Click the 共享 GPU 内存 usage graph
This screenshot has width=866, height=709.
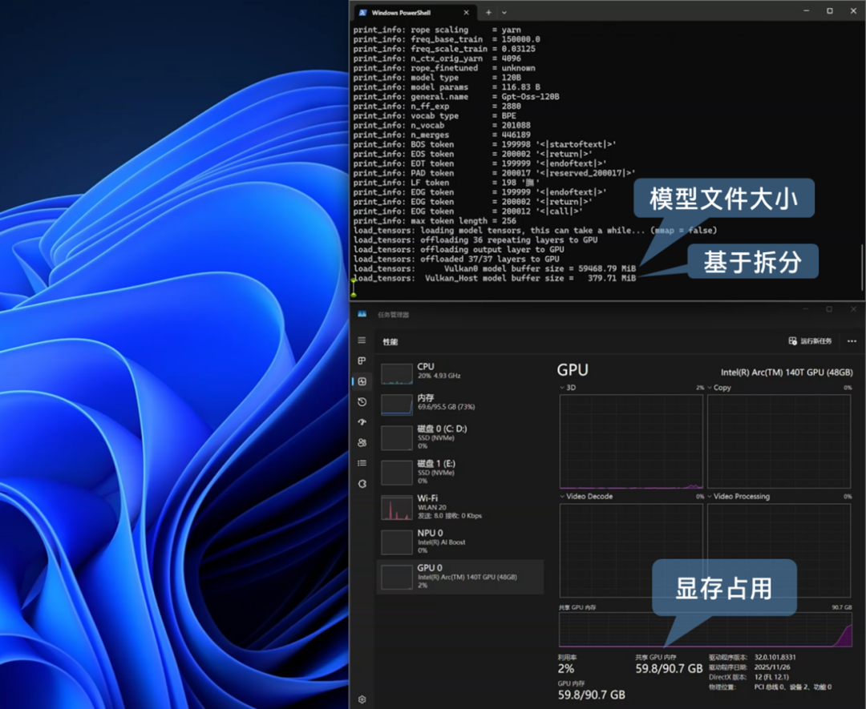pyautogui.click(x=706, y=630)
